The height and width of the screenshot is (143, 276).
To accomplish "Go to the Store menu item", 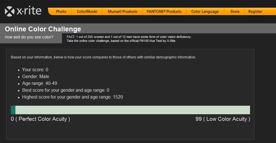I will pyautogui.click(x=235, y=11).
